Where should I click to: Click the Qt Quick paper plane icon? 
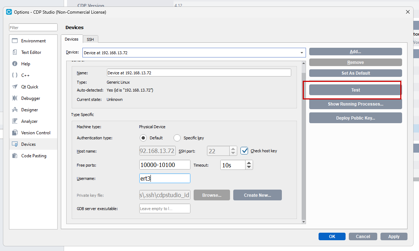pos(15,87)
